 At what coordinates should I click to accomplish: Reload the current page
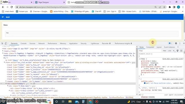[x=12, y=7]
